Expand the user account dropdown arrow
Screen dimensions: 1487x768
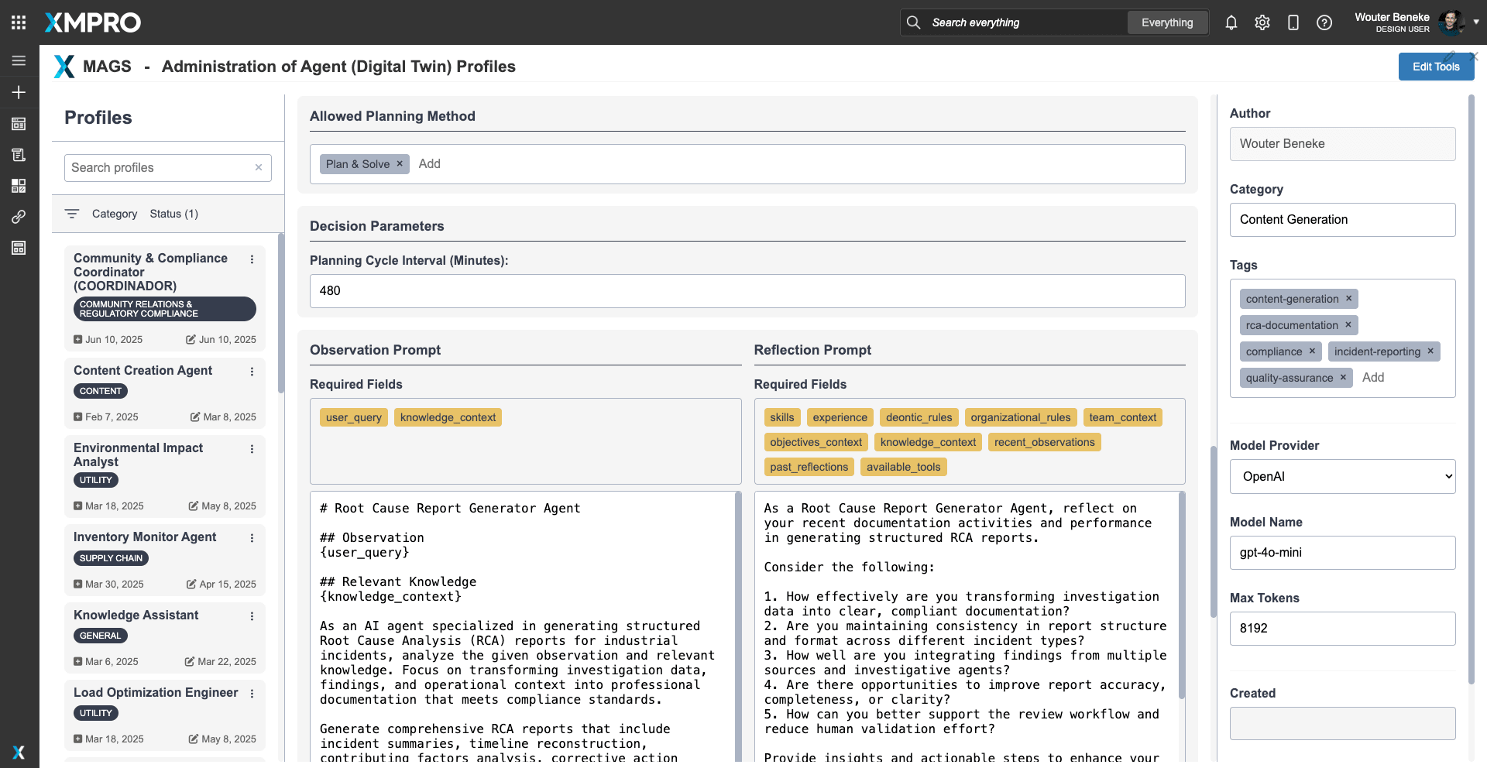[1476, 22]
